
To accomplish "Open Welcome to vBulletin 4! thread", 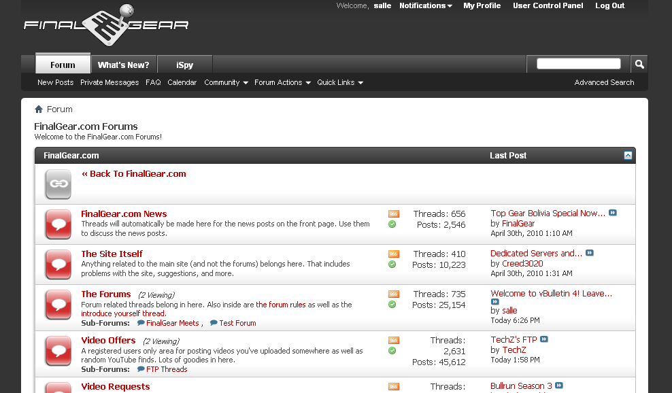I will (552, 294).
